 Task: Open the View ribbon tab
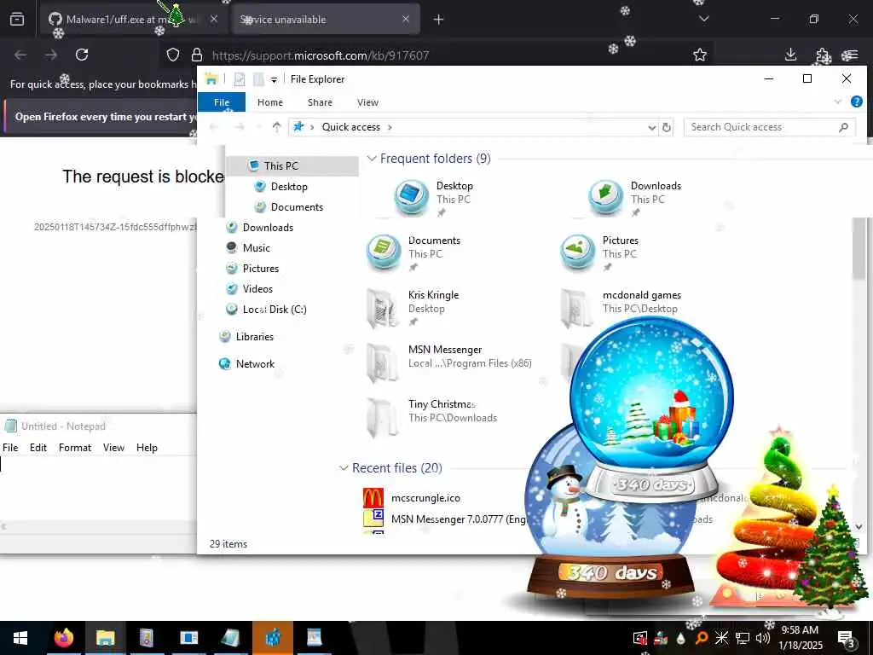367,102
